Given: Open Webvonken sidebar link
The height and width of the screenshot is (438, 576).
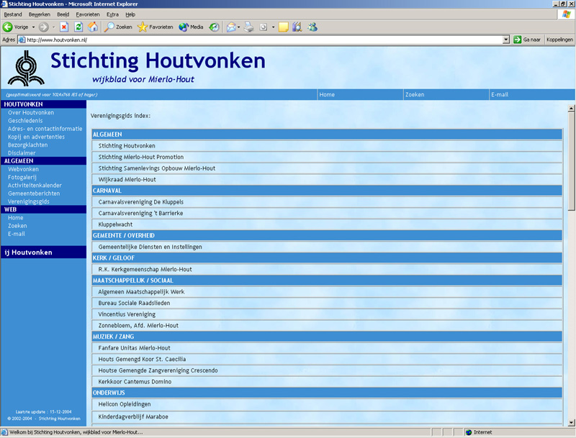Looking at the screenshot, I should click(x=23, y=169).
